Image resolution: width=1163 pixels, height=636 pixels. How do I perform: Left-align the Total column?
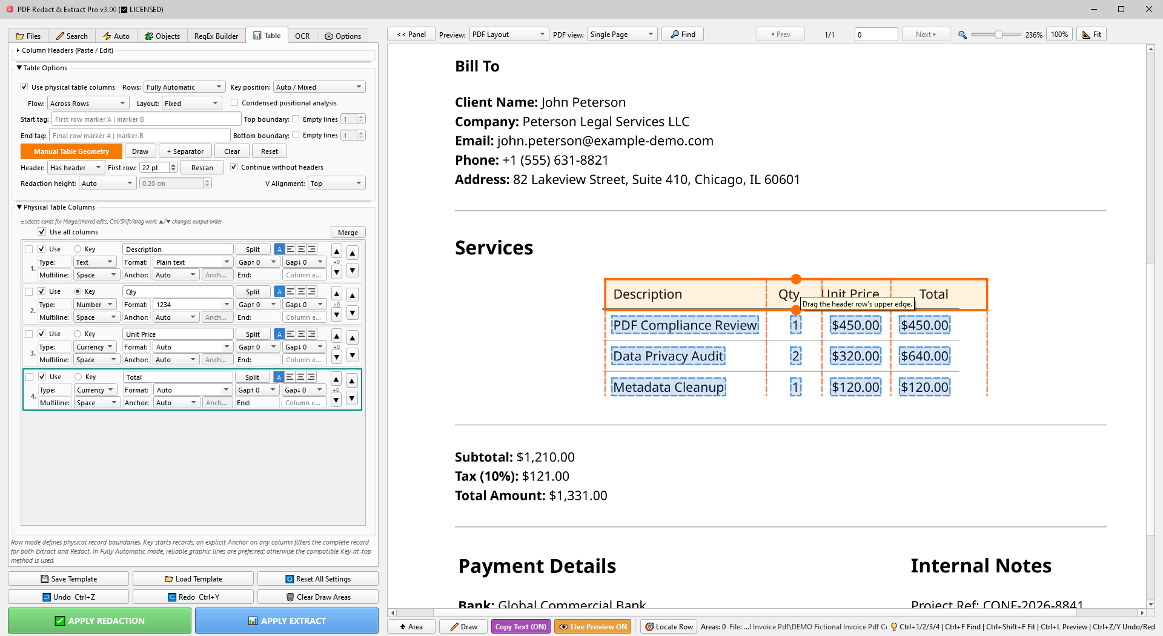[x=290, y=377]
